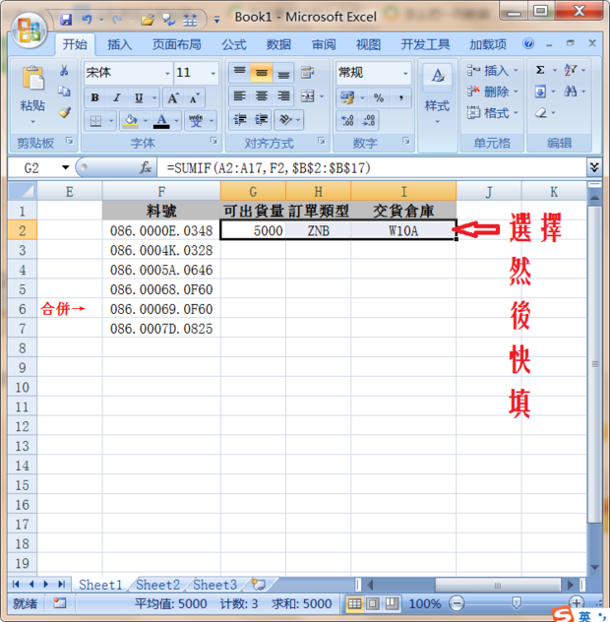Click the Paste clipboard icon
The width and height of the screenshot is (610, 622).
pos(32,78)
